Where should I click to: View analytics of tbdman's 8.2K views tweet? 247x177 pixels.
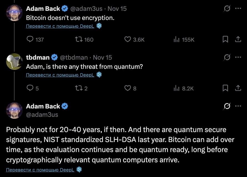[177, 88]
